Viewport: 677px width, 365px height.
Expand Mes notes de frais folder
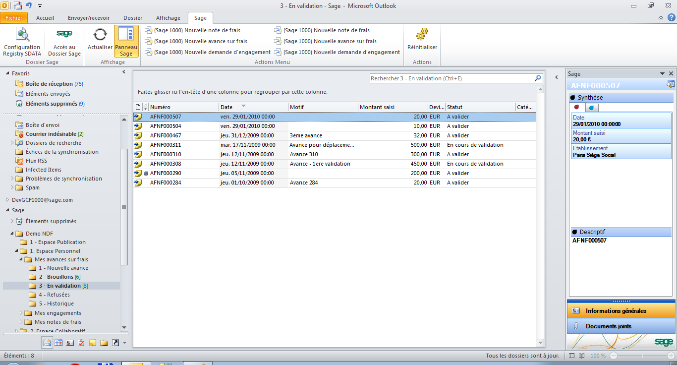point(22,322)
